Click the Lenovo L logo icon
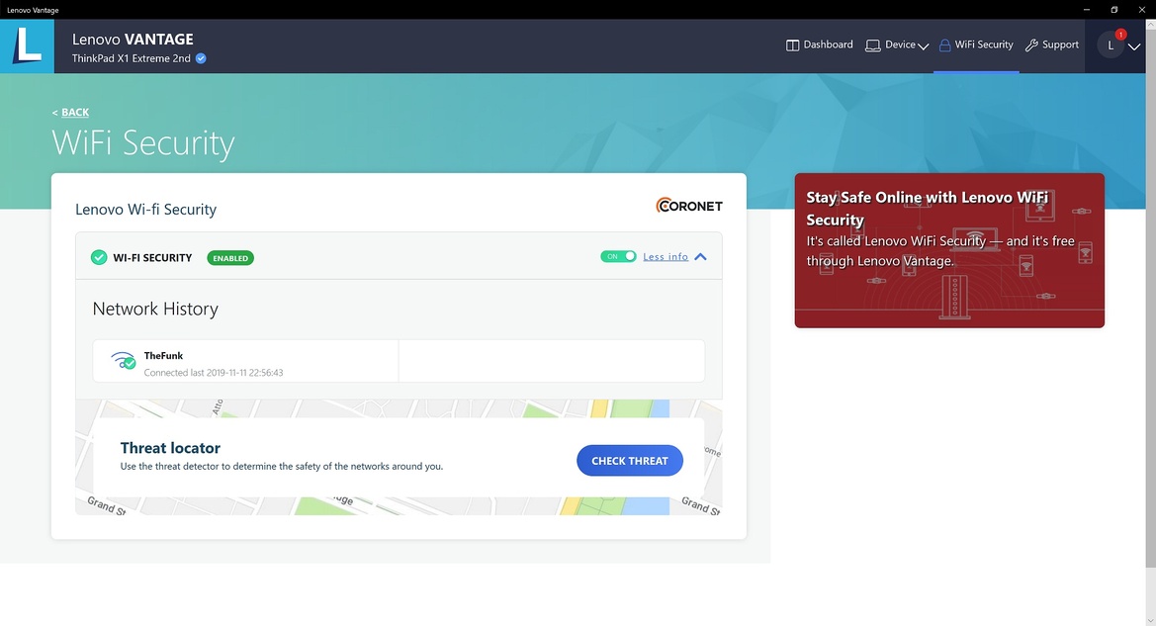 coord(28,45)
